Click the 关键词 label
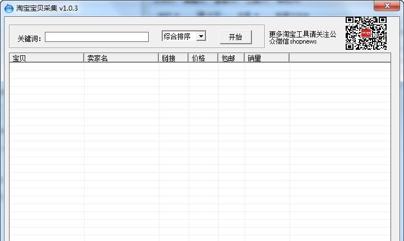The image size is (404, 241). pos(29,39)
